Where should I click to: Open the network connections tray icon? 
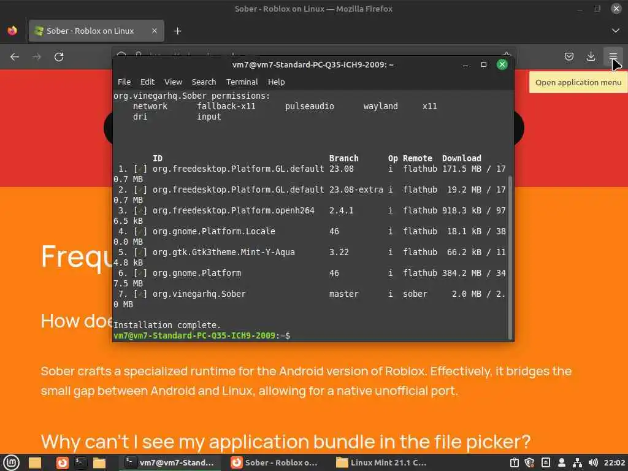point(577,462)
